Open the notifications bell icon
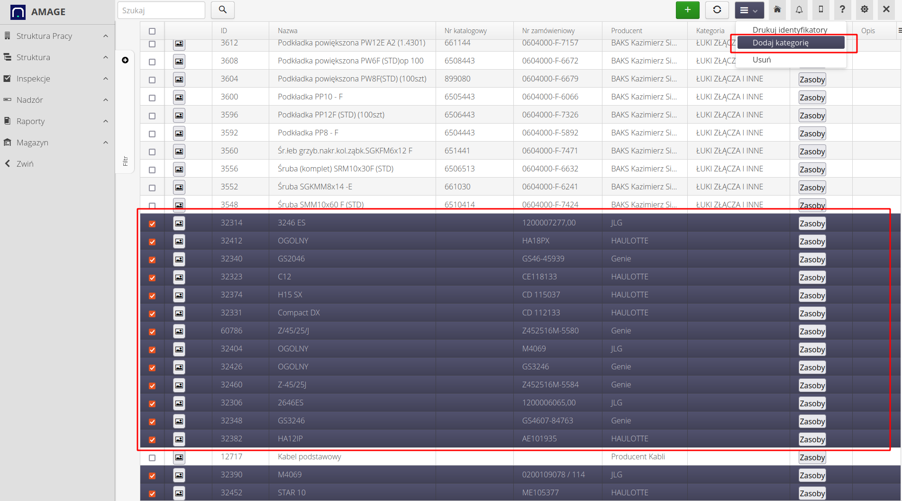The width and height of the screenshot is (902, 501). point(799,10)
